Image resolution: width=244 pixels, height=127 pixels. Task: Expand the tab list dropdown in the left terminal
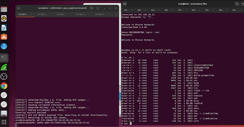(x=116, y=14)
